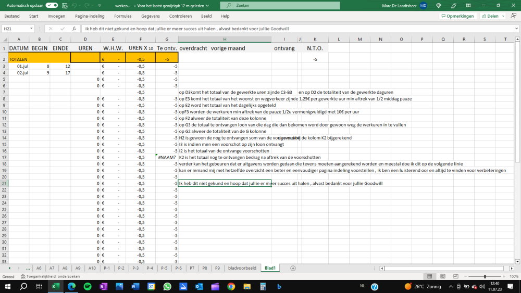Add a new sheet with plus icon
Image resolution: width=521 pixels, height=293 pixels.
293,268
